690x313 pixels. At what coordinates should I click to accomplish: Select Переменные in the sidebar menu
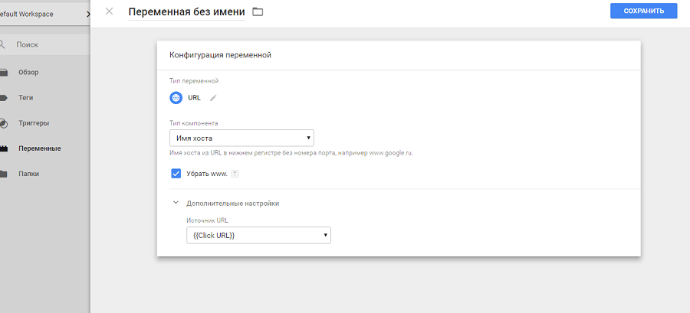point(40,148)
